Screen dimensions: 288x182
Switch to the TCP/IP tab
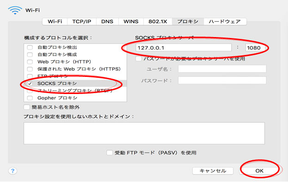81,21
